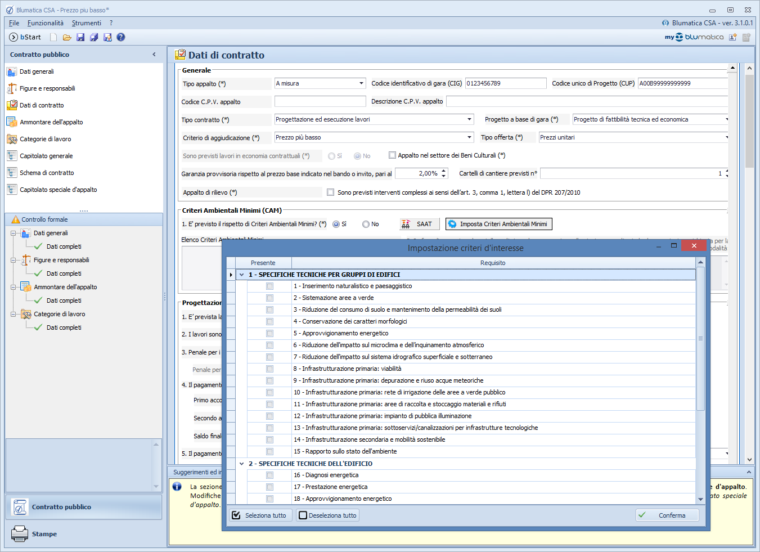Image resolution: width=760 pixels, height=552 pixels.
Task: Open Capitolato generale sidebar item
Action: (x=46, y=156)
